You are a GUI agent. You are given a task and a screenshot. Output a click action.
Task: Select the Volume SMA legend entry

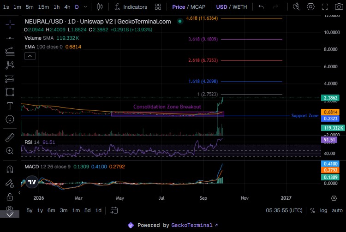(x=39, y=38)
